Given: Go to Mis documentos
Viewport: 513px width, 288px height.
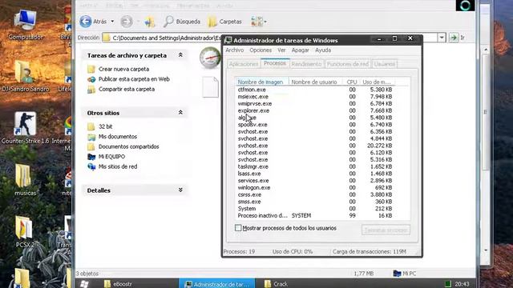Looking at the screenshot, I should point(118,137).
